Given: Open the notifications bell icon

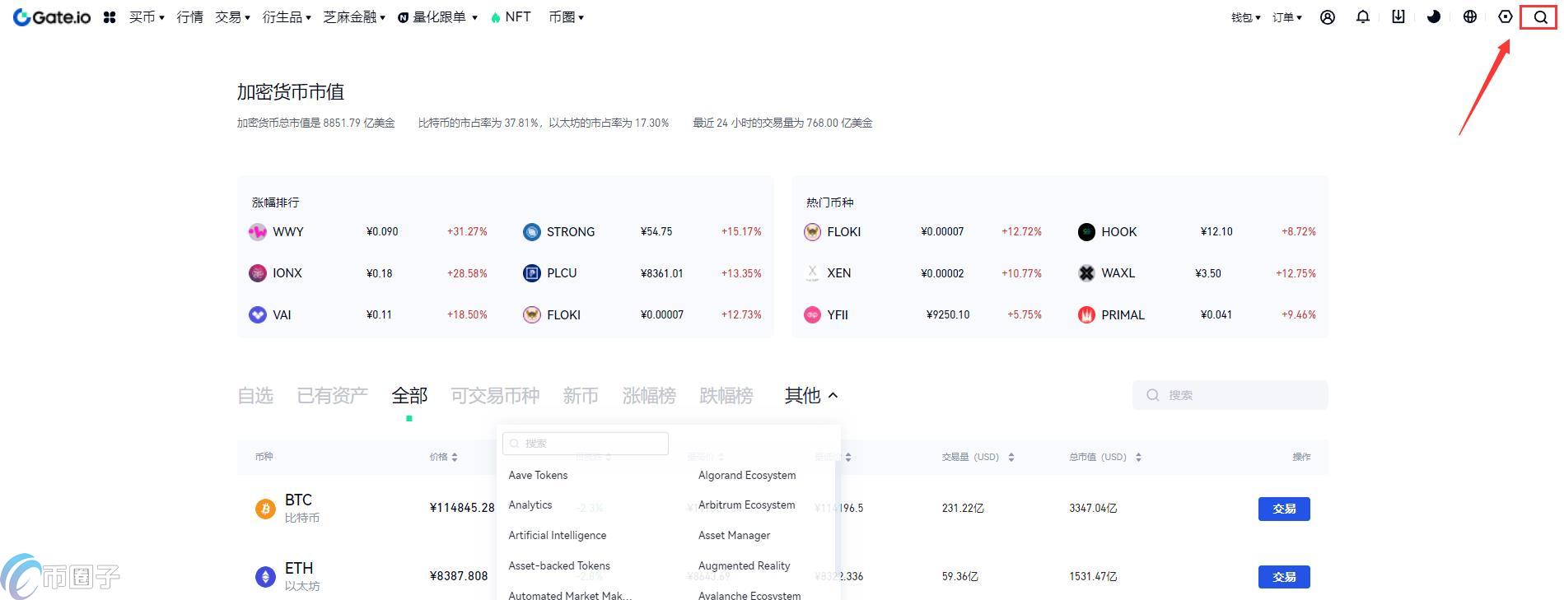Looking at the screenshot, I should click(x=1363, y=17).
